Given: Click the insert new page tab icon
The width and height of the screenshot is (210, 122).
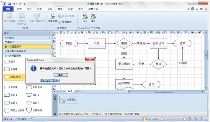Looking at the screenshot, I should tap(77, 91).
